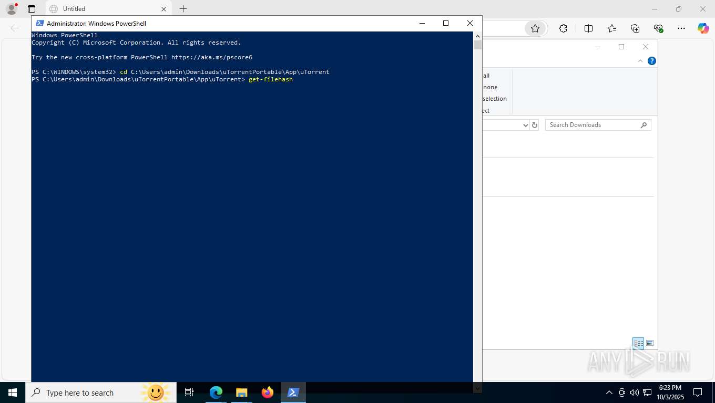Show hidden system tray icons
The width and height of the screenshot is (715, 403).
[609, 393]
